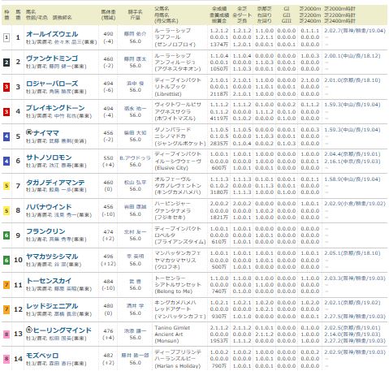The width and height of the screenshot is (389, 371).
Task: Open ハバナウインド horse page
Action: pyautogui.click(x=49, y=207)
